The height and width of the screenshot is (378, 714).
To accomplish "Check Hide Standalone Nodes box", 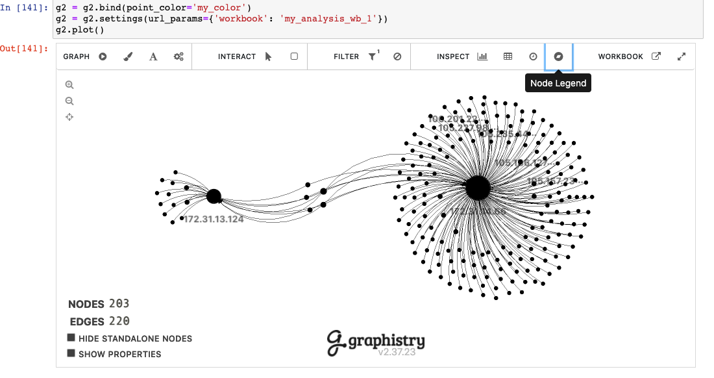I will pos(71,338).
